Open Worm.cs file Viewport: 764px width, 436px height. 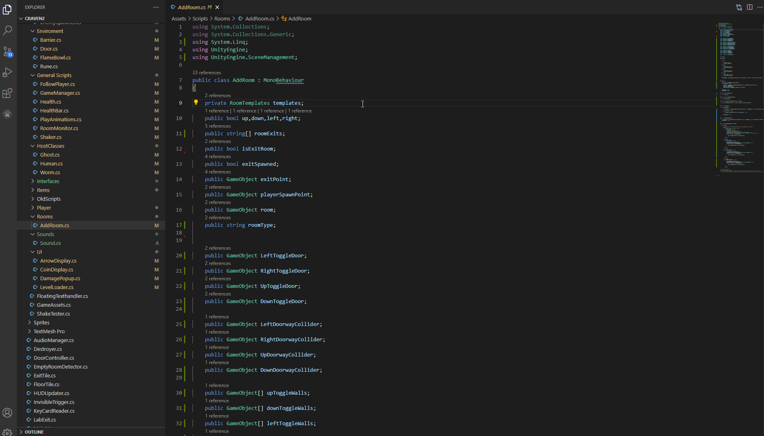point(91,172)
